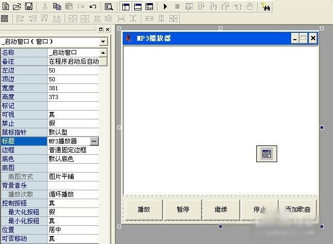
Task: Click the 停止 button on the form
Action: point(259,210)
